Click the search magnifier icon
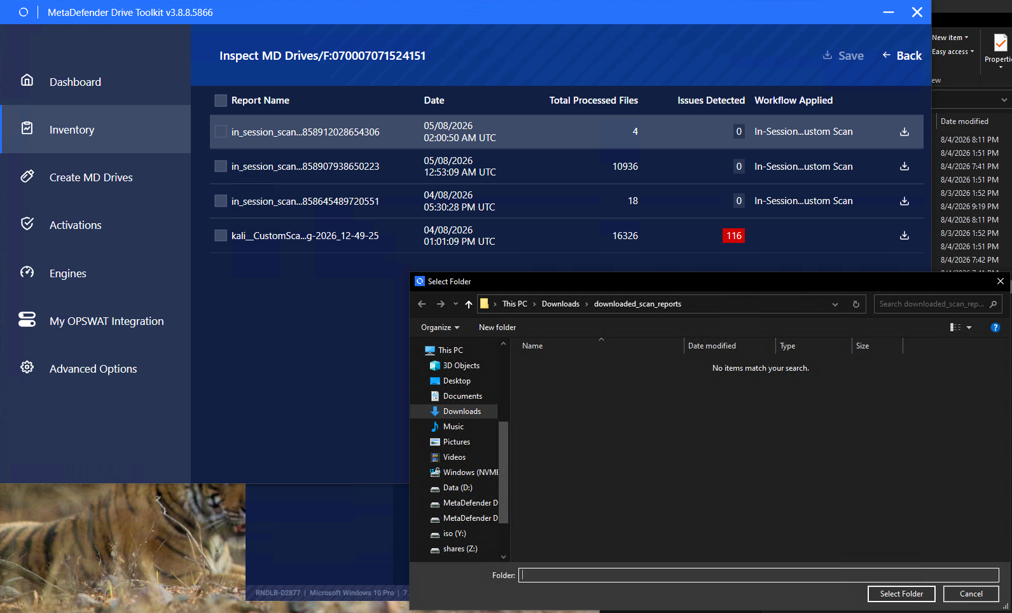 [993, 304]
